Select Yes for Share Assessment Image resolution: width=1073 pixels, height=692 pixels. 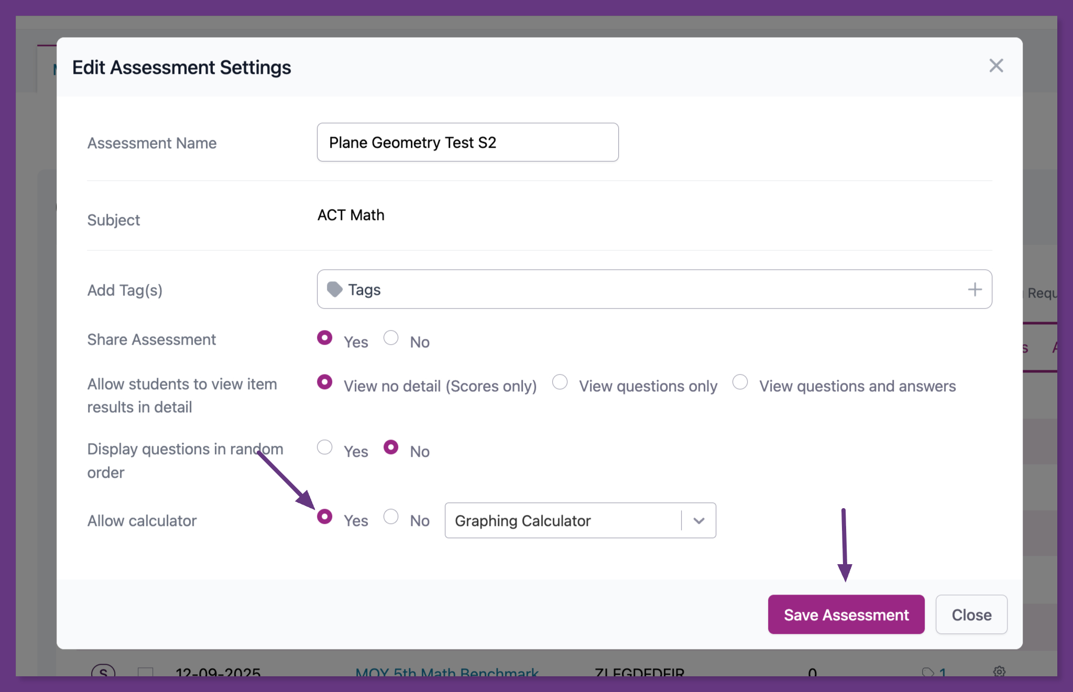click(325, 338)
